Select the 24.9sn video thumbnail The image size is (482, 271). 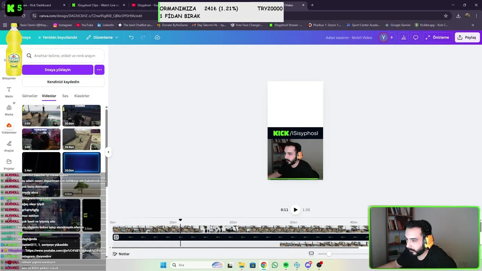(81, 139)
